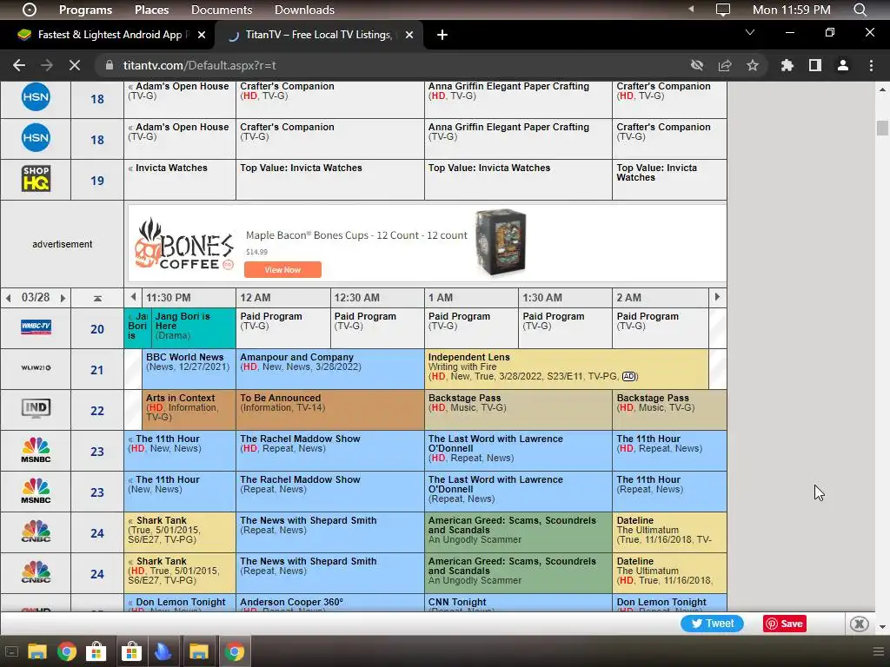This screenshot has height=667, width=890.
Task: Click the page vertical scrollbar thumb
Action: 882,128
